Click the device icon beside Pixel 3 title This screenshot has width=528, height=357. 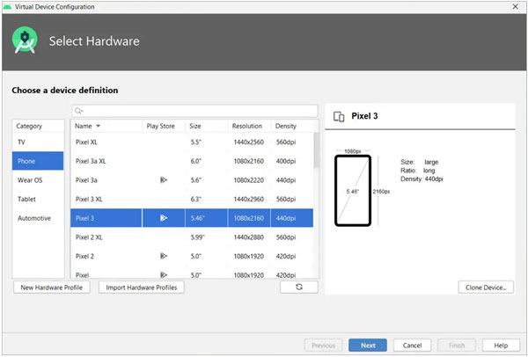(x=339, y=116)
